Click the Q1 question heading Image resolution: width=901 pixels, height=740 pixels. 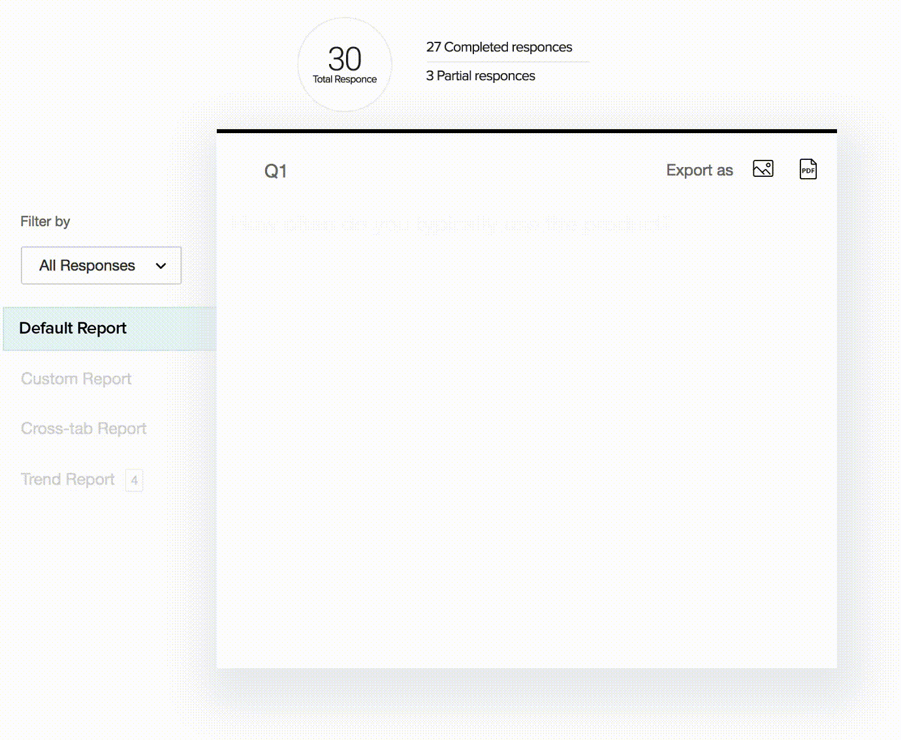pyautogui.click(x=276, y=171)
